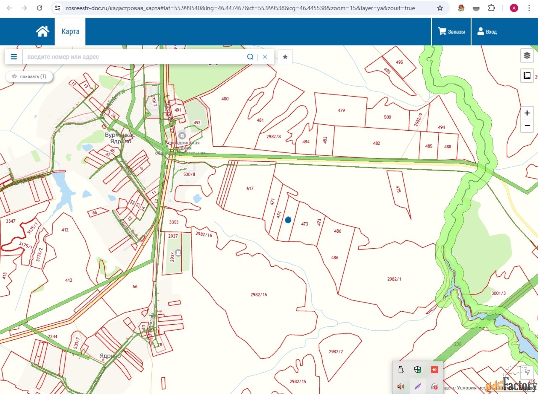Click the school marker icon near Ядринская

pos(182,136)
